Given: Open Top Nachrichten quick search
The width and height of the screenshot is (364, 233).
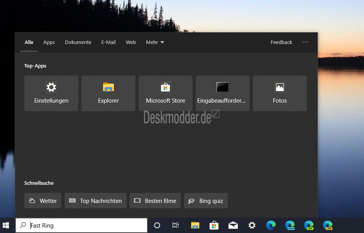Looking at the screenshot, I should click(x=95, y=201).
